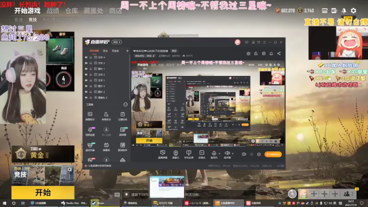Open 歌词助手 tool in toolbox
The height and width of the screenshot is (207, 368).
point(122,147)
